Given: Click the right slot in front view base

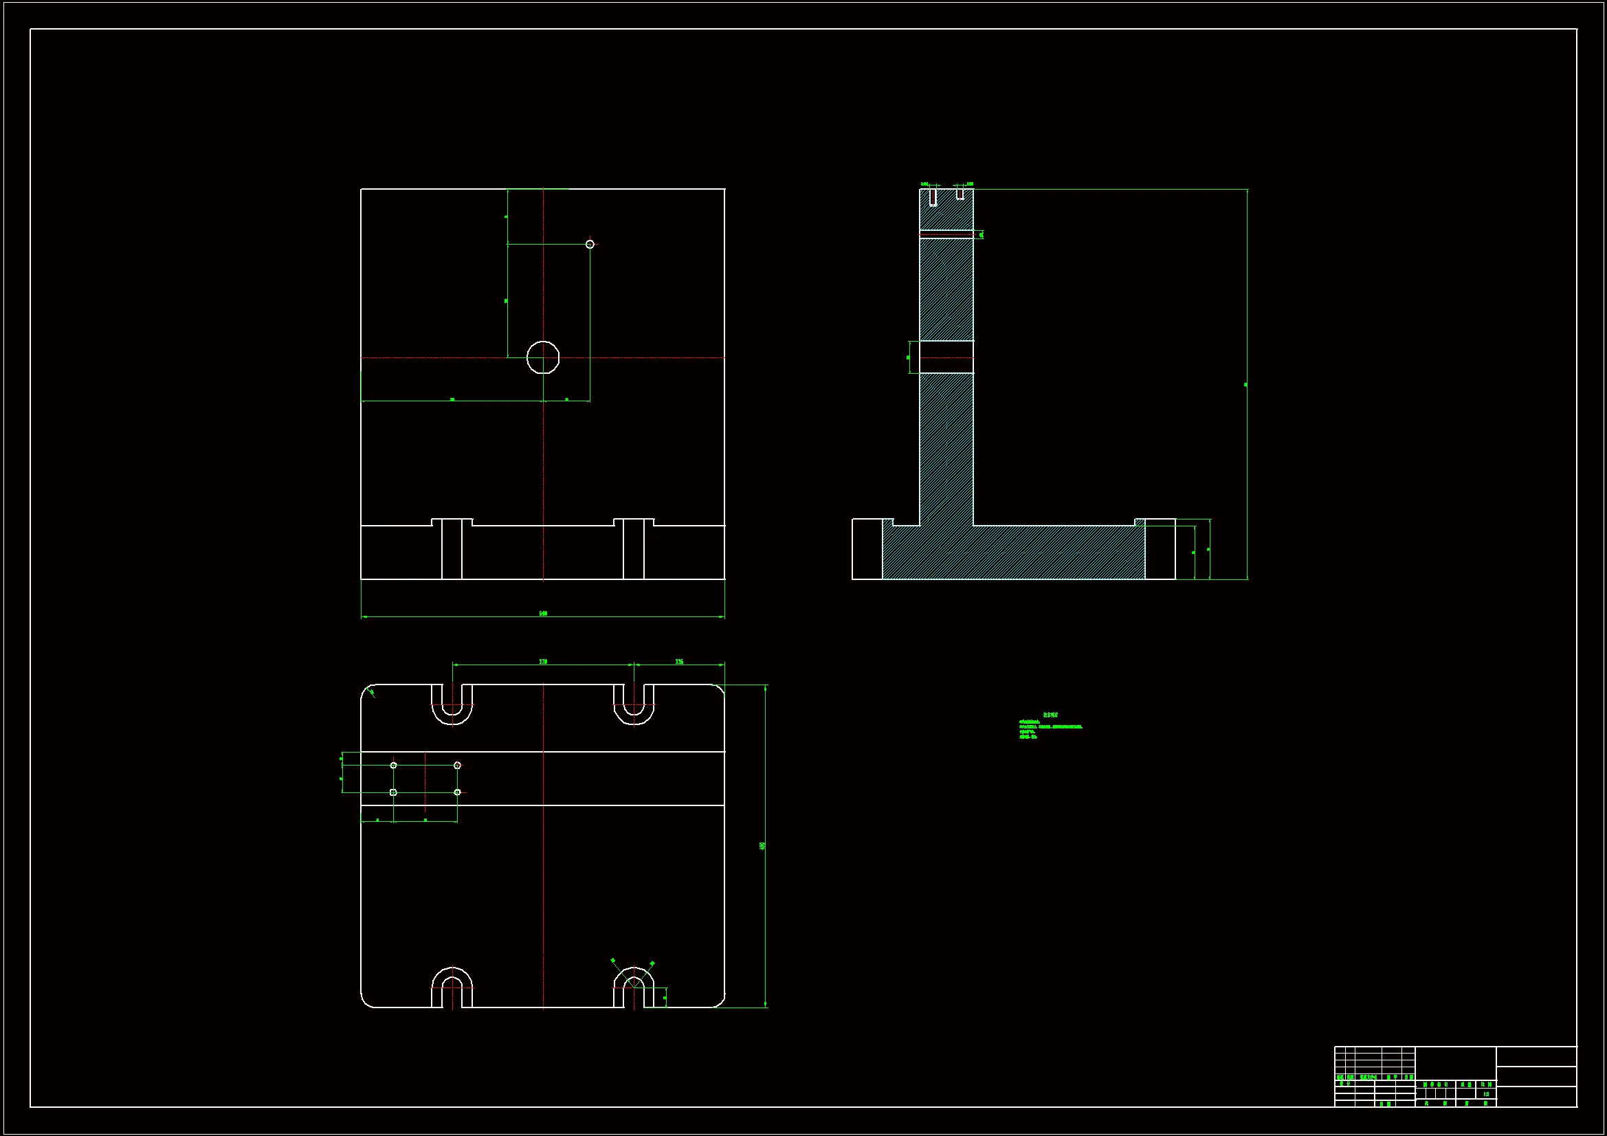Looking at the screenshot, I should pyautogui.click(x=634, y=550).
